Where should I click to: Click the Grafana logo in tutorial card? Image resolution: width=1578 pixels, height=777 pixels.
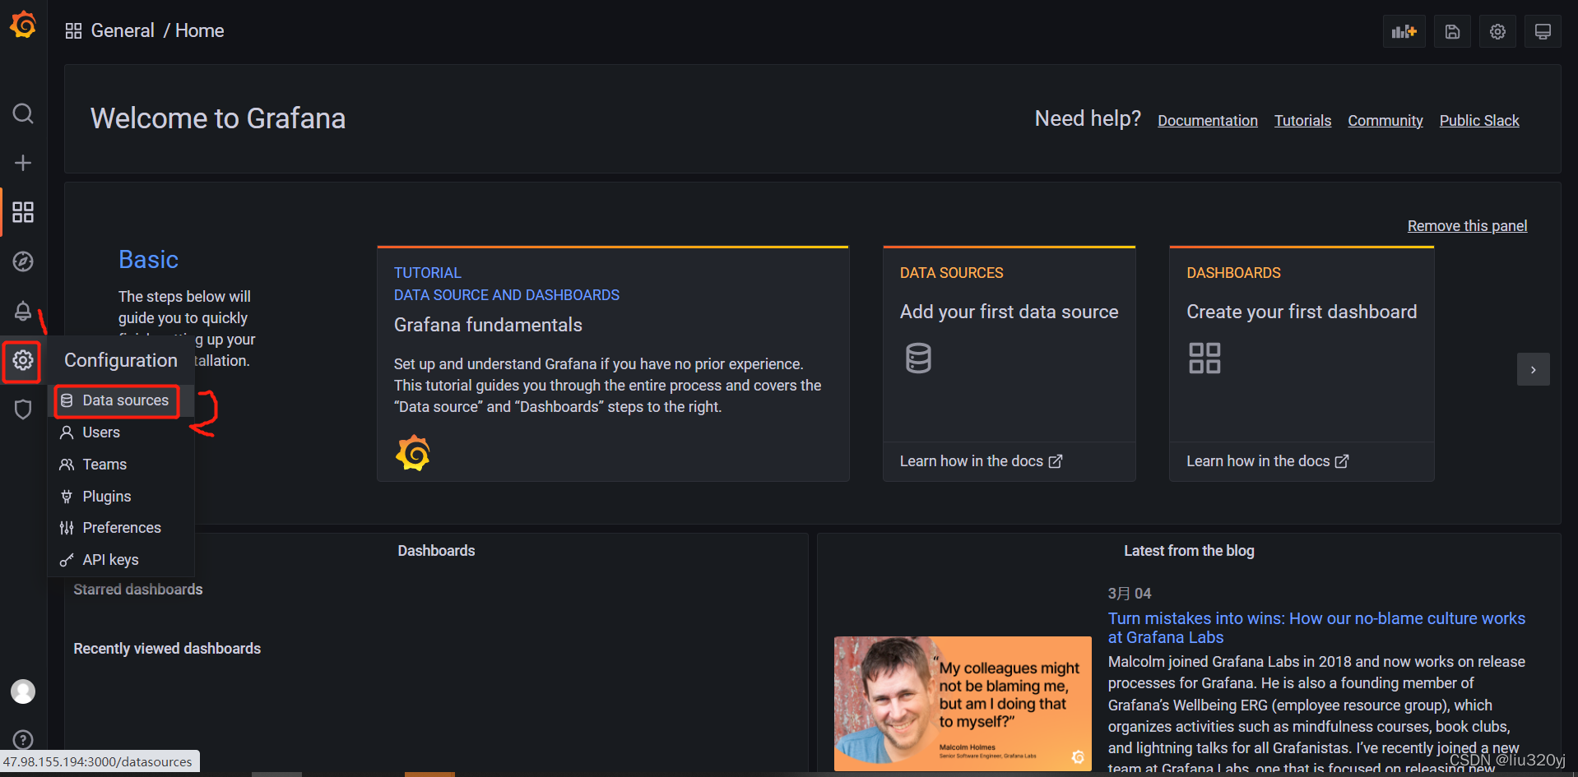point(413,453)
